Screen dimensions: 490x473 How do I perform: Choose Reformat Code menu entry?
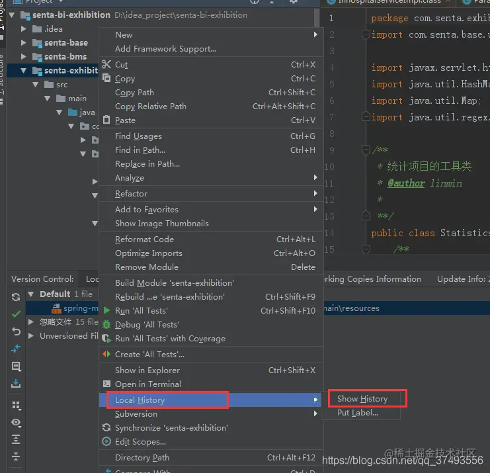pos(211,239)
